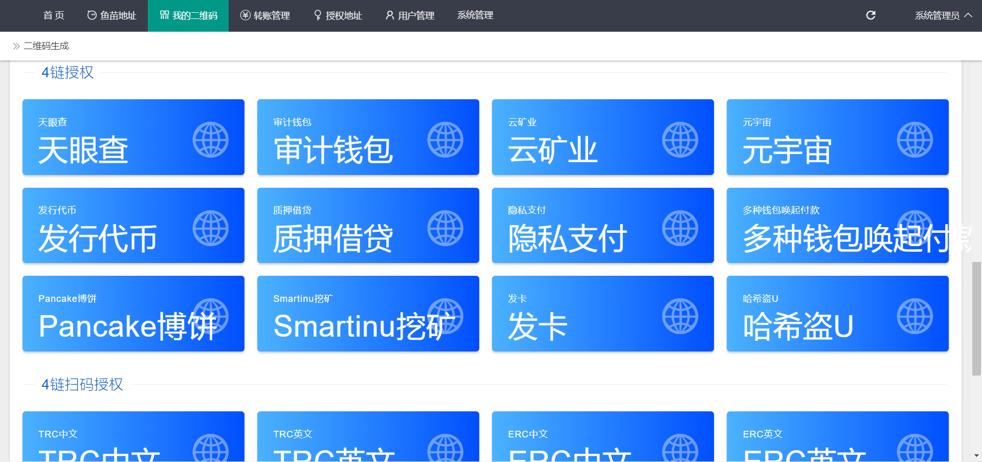Viewport: 982px width, 462px height.
Task: Open the 授权地址 menu
Action: click(338, 15)
